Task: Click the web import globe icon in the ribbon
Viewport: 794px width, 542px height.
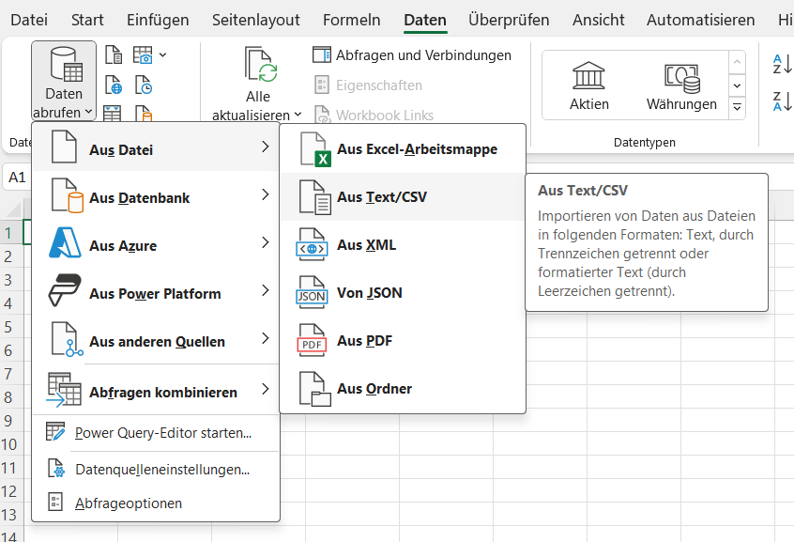Action: pos(114,85)
